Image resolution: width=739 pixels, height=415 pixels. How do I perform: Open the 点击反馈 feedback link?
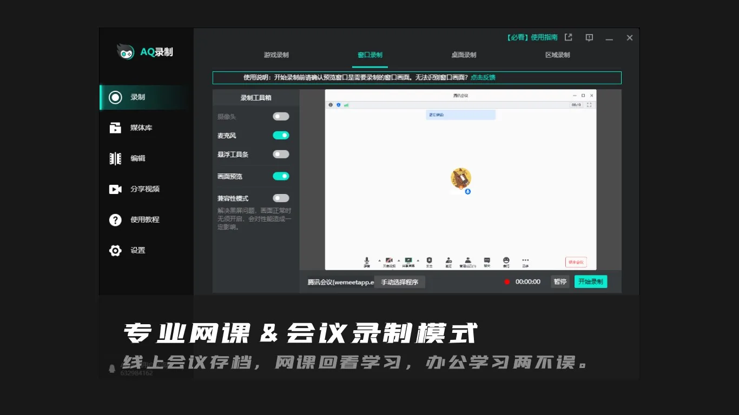tap(483, 77)
